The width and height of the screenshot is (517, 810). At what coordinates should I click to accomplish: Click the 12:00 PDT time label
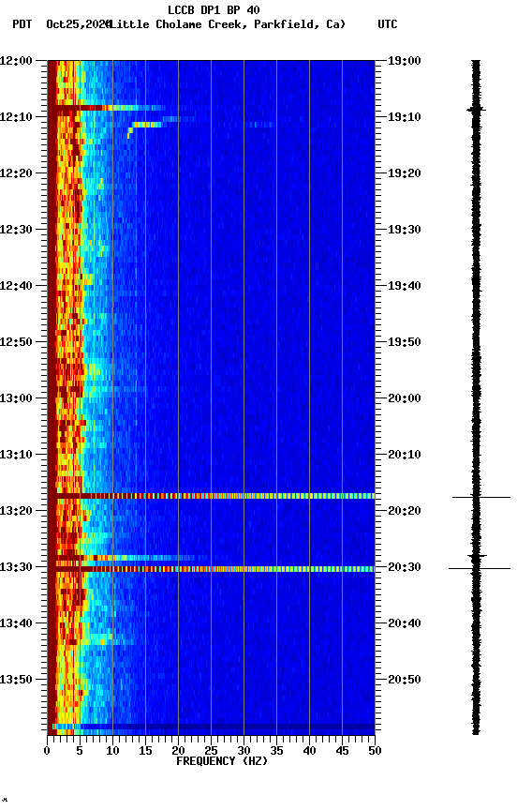pos(16,61)
